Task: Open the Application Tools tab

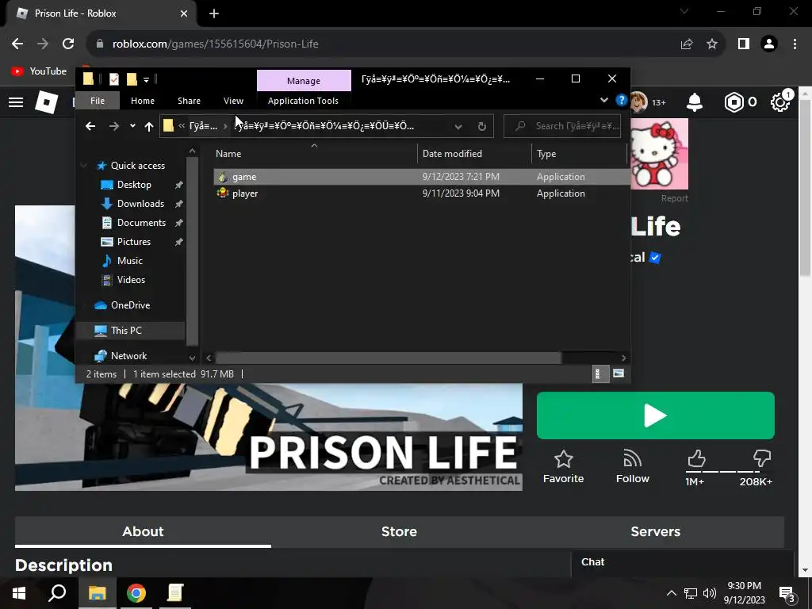Action: pyautogui.click(x=303, y=101)
